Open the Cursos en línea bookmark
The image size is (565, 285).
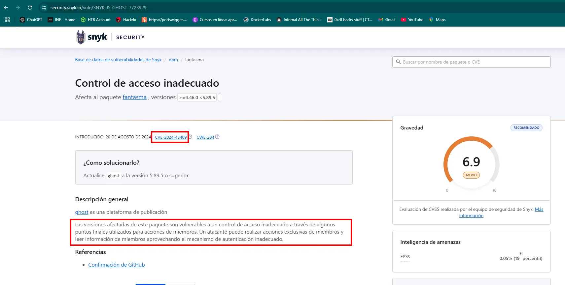click(215, 20)
